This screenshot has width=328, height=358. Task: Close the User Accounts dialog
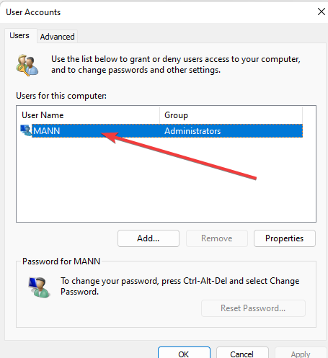coord(322,12)
